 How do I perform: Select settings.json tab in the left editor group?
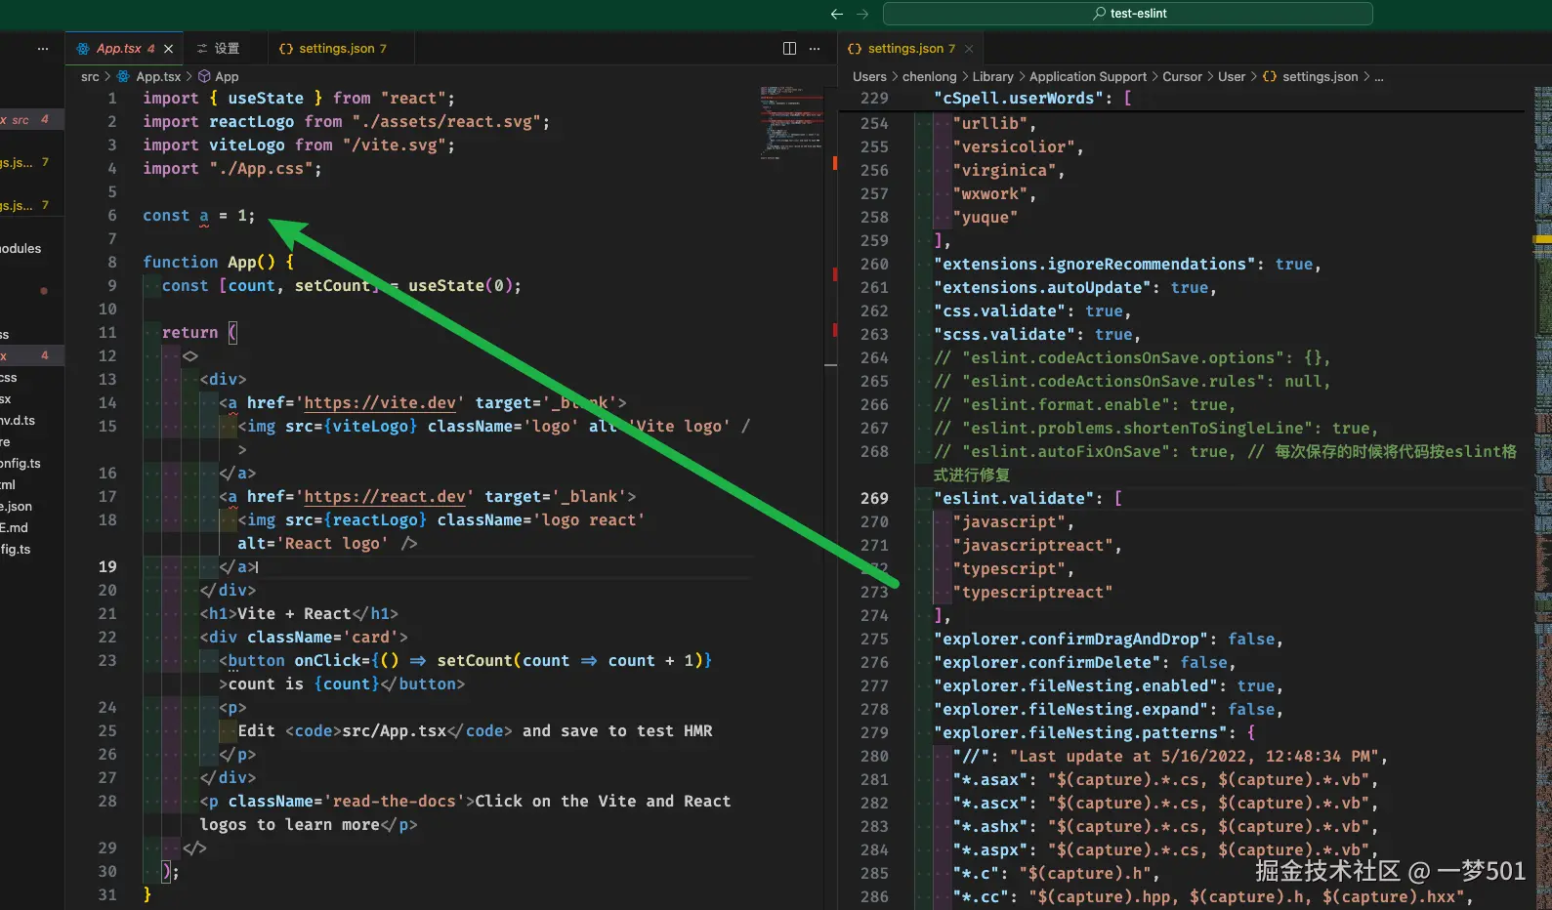tap(336, 49)
